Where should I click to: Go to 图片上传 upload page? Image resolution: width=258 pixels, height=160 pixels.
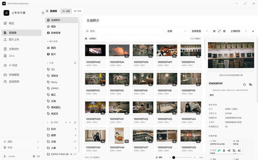pos(21,40)
